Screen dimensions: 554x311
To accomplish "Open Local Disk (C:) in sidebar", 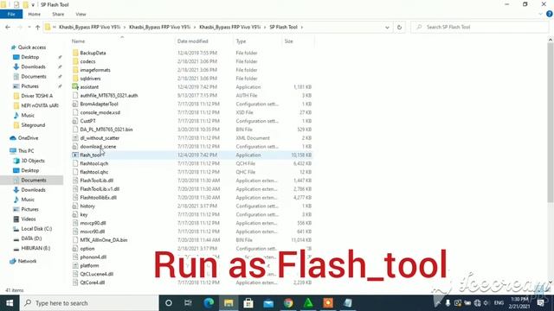I will tap(36, 228).
